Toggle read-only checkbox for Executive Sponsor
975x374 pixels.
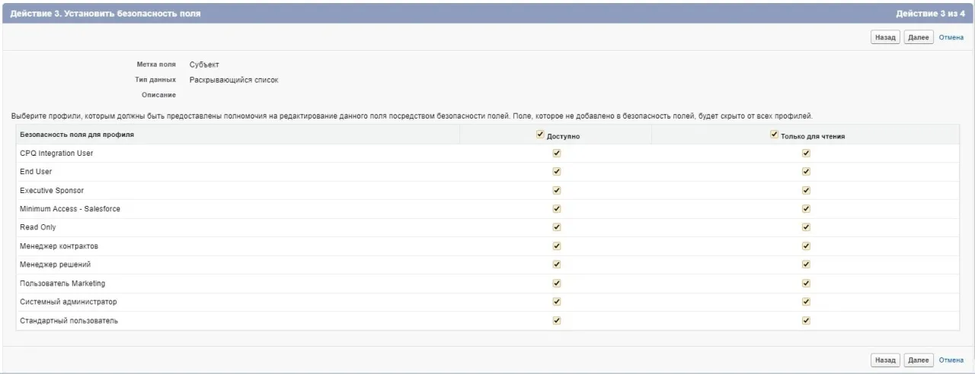806,190
